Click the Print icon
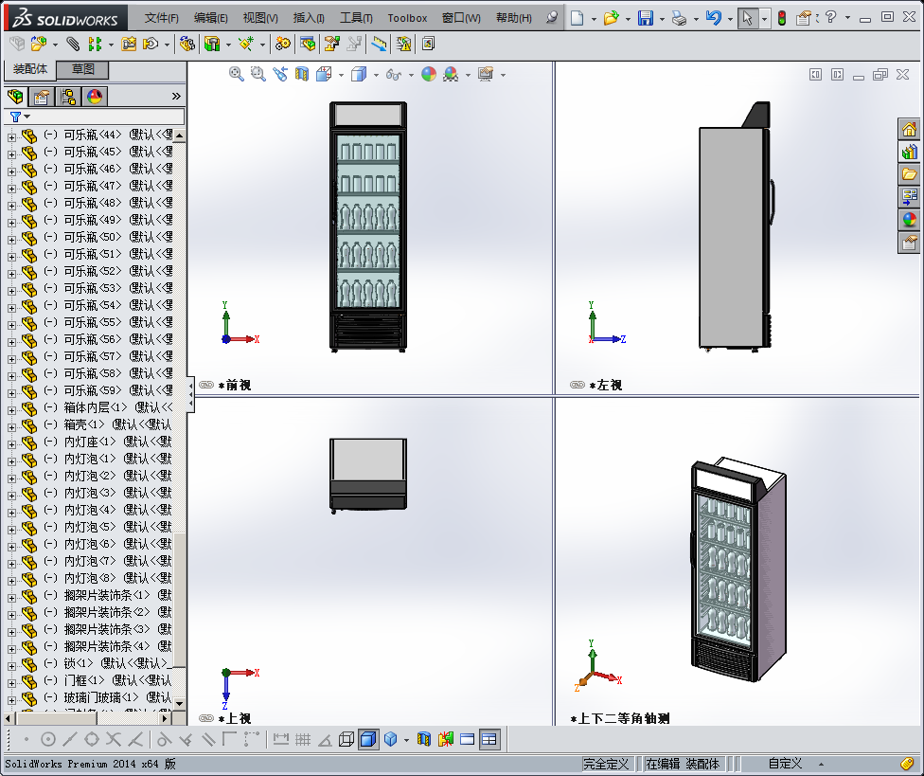 click(x=680, y=18)
